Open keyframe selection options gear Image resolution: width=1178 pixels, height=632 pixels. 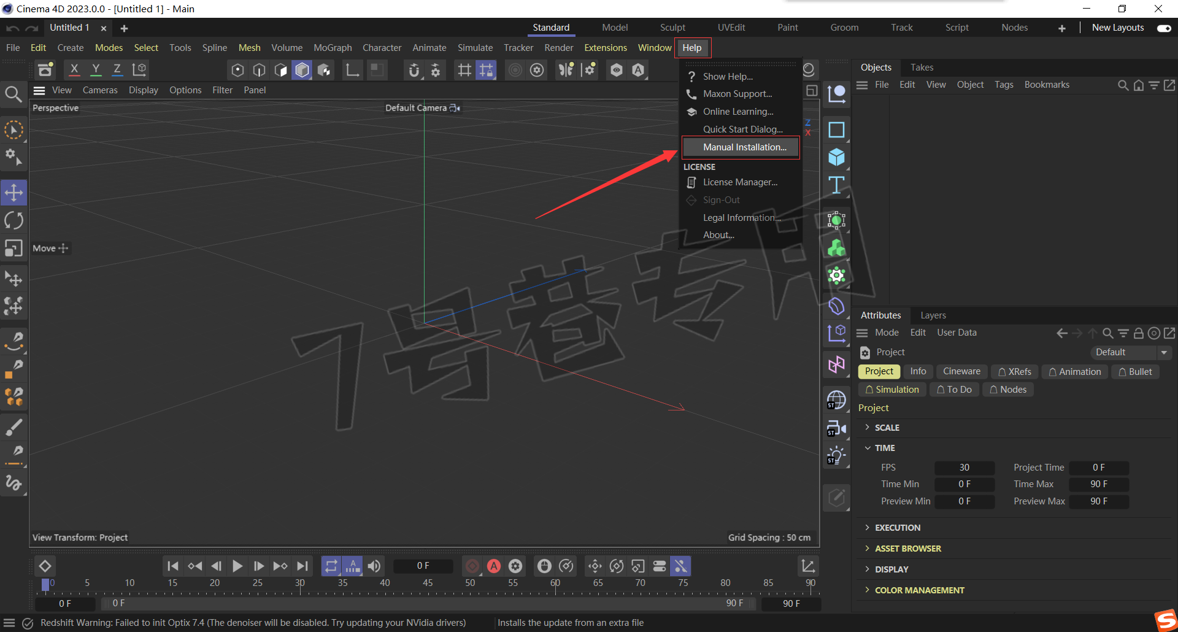tap(515, 566)
